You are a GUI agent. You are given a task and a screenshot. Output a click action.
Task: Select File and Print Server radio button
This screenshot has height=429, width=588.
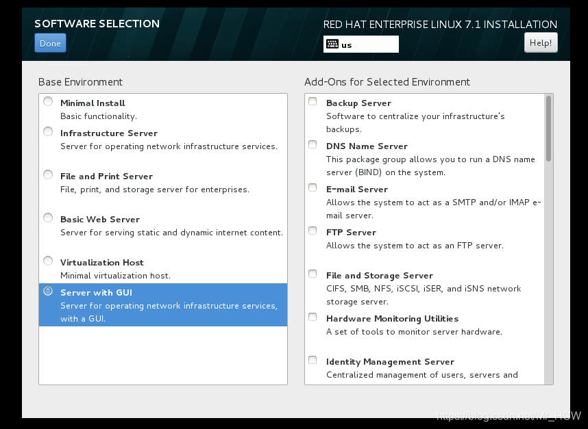(x=48, y=174)
